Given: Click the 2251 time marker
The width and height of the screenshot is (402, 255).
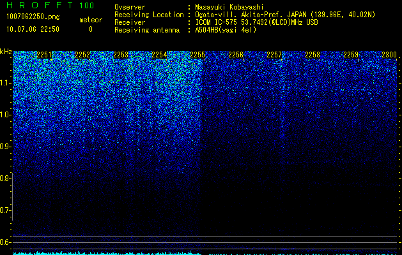Looking at the screenshot, I should [x=44, y=55].
